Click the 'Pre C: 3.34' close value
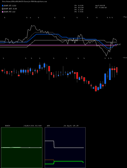The width and height of the screenshot is (127, 168). [x=79, y=12]
